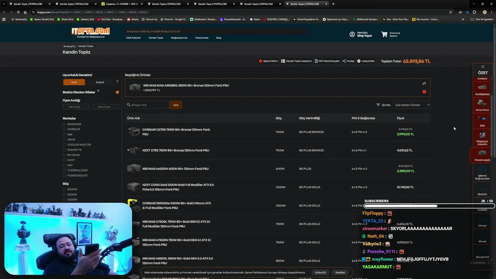Check the RAMPAGE brand filter
This screenshot has height=279, width=496.
pyautogui.click(x=64, y=124)
